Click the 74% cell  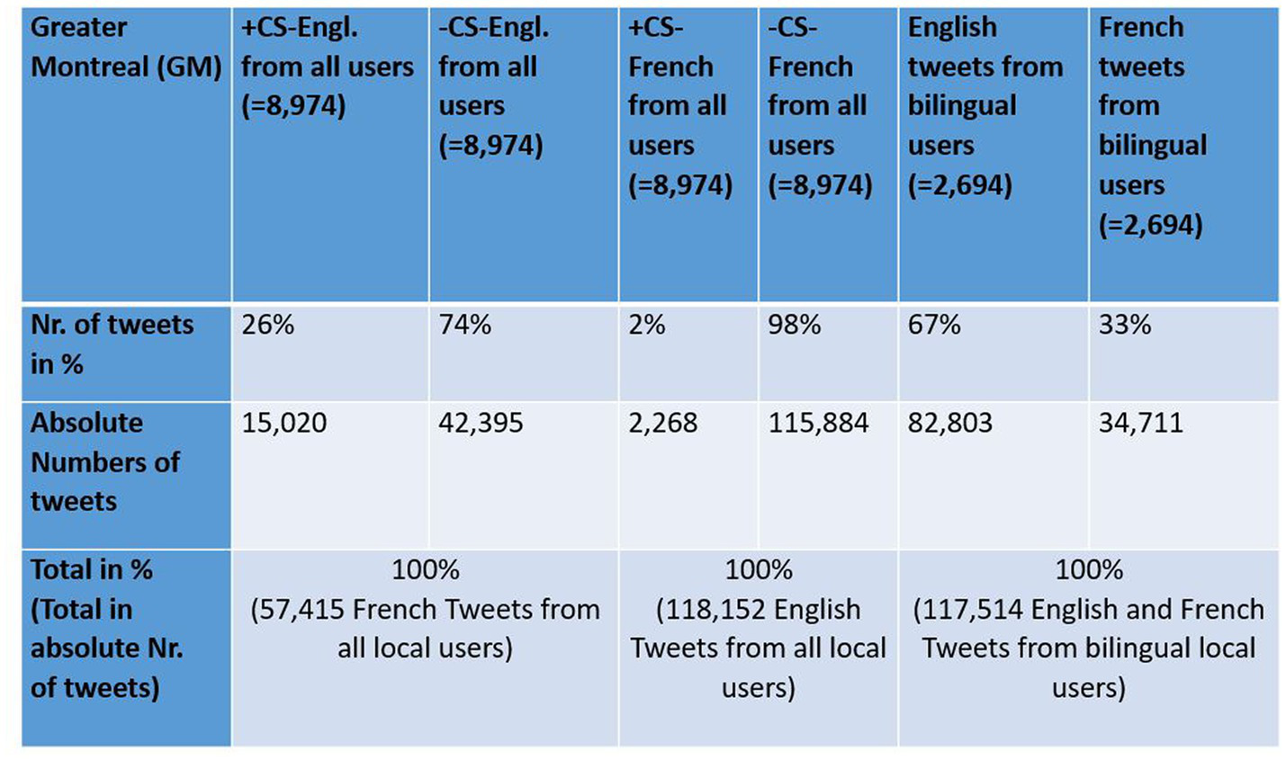coord(465,325)
